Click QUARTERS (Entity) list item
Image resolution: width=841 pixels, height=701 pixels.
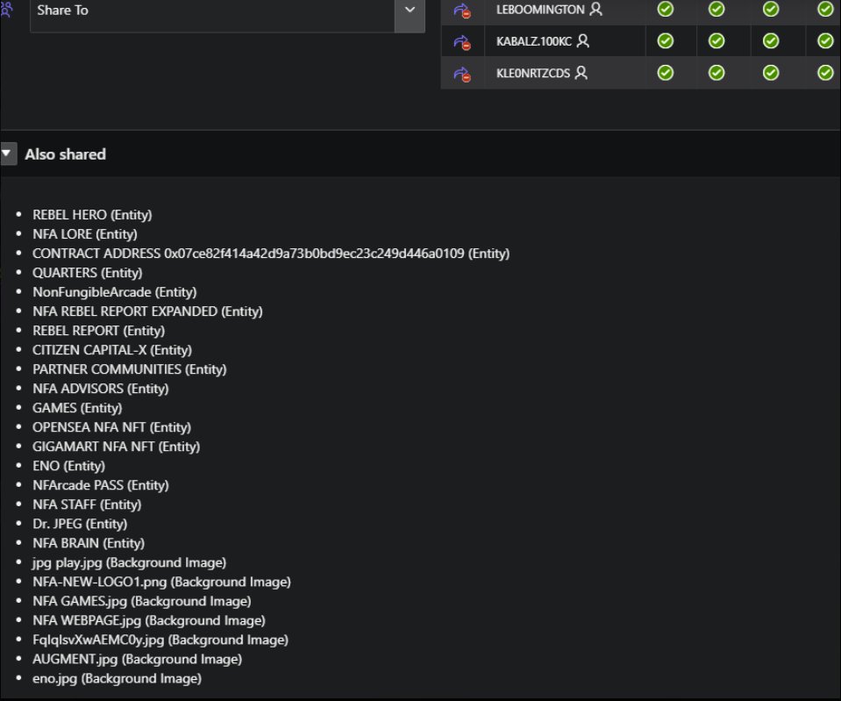(x=88, y=273)
